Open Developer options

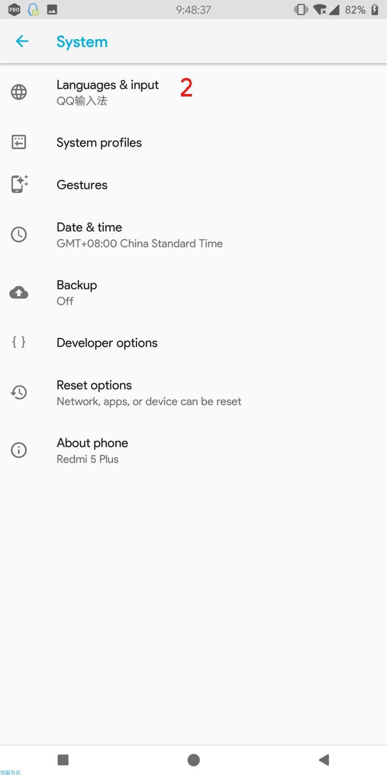[193, 343]
